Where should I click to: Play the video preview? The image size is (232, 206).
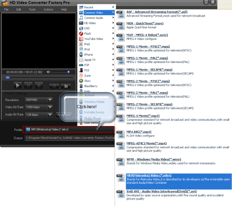click(x=18, y=86)
